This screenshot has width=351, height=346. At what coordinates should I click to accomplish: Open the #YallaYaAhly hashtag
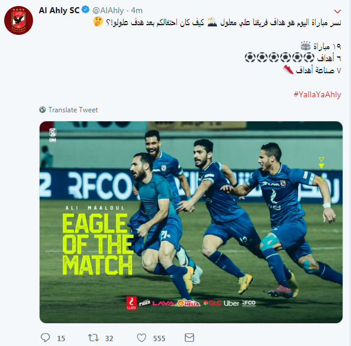(317, 94)
